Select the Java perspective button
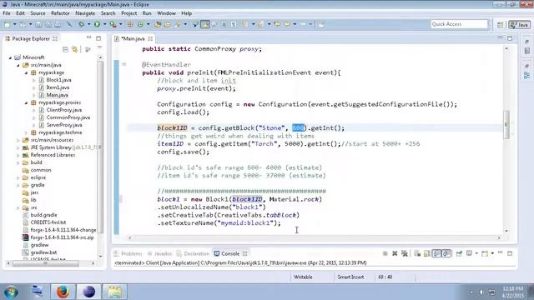The width and height of the screenshot is (534, 300). point(520,24)
